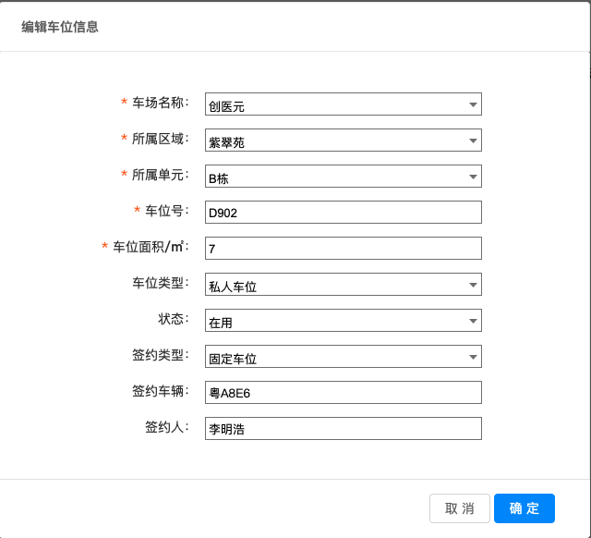Click the 签约车辆 field label
The image size is (591, 538).
click(x=160, y=391)
